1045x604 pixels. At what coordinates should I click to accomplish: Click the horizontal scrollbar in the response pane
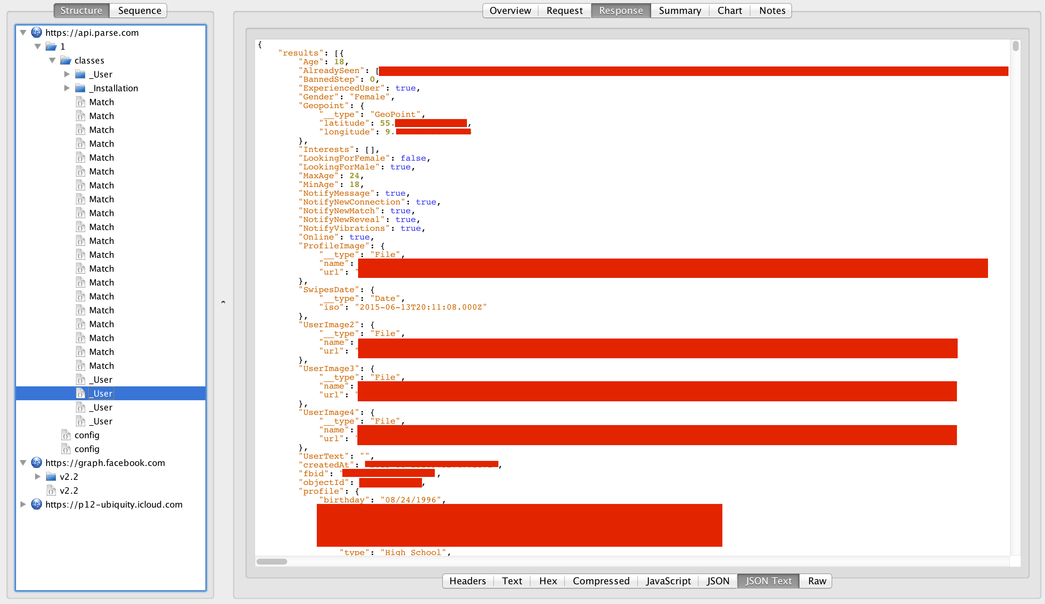[x=271, y=562]
